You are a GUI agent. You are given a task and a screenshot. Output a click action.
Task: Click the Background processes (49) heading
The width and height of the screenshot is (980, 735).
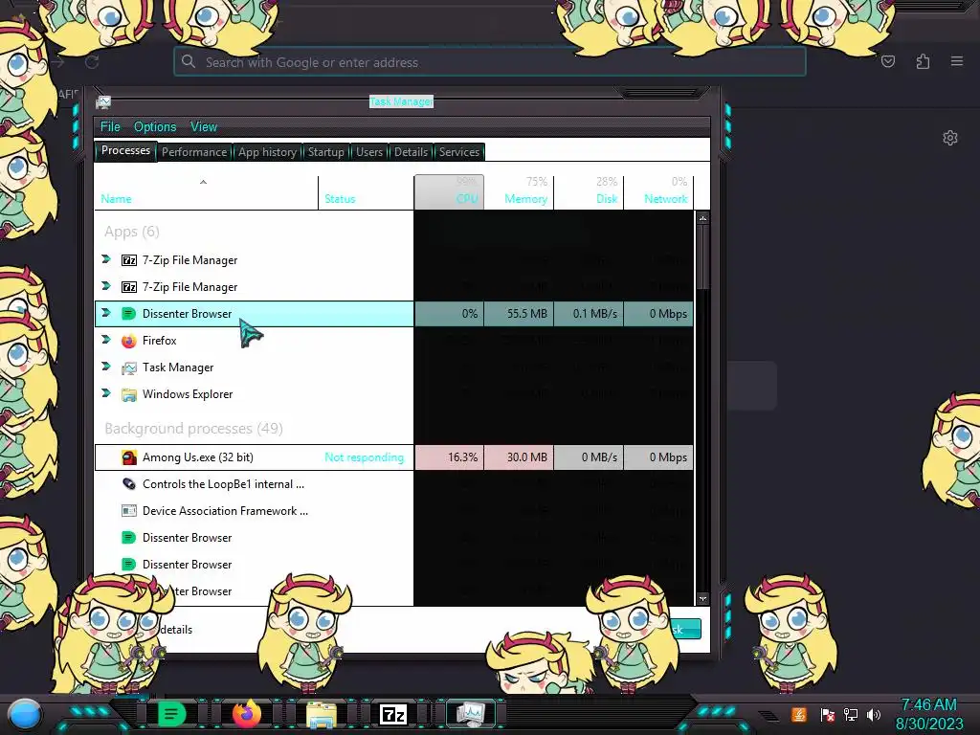point(193,429)
